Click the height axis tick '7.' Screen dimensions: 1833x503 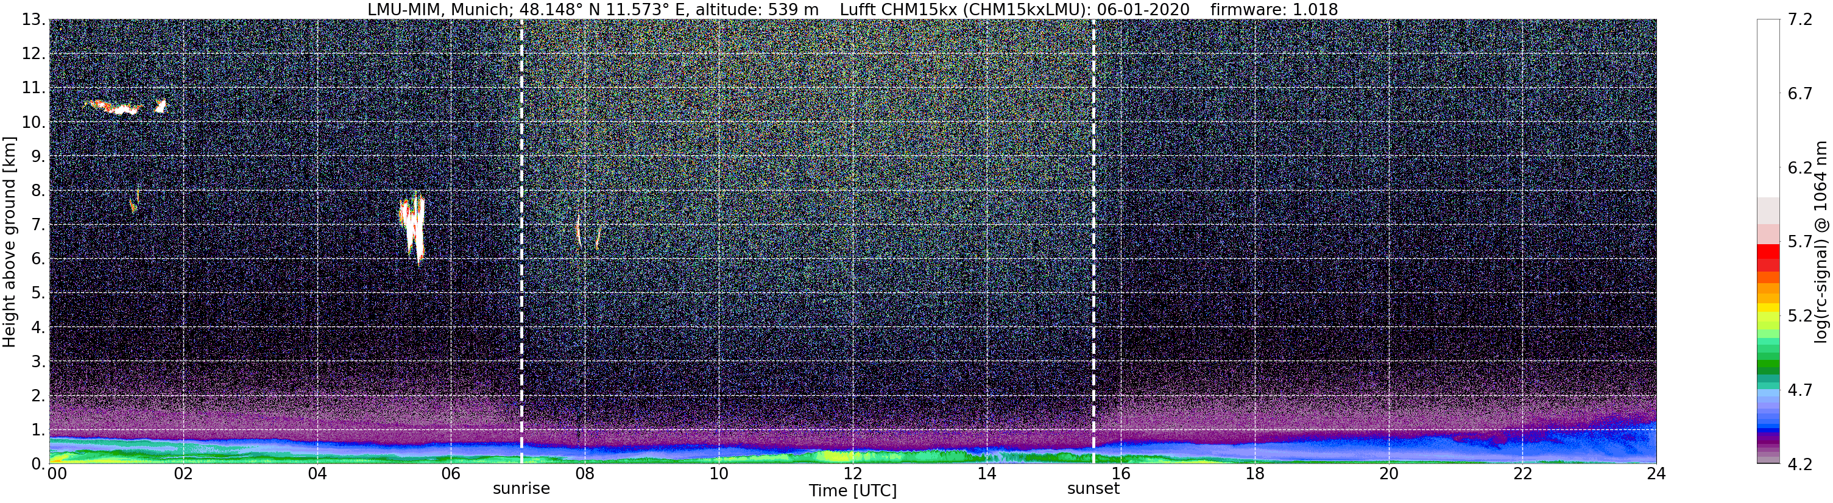click(38, 224)
